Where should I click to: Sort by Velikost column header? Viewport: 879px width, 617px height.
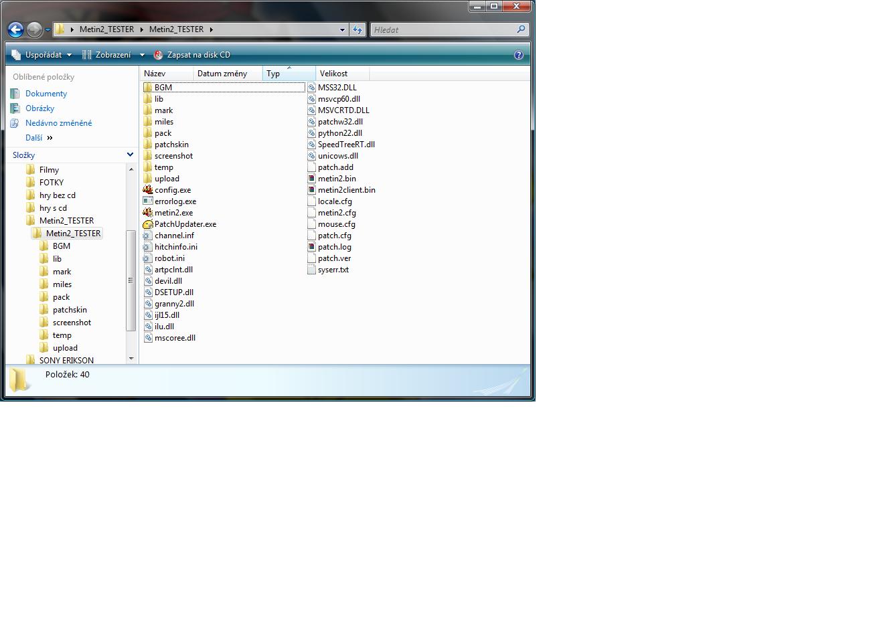click(343, 74)
